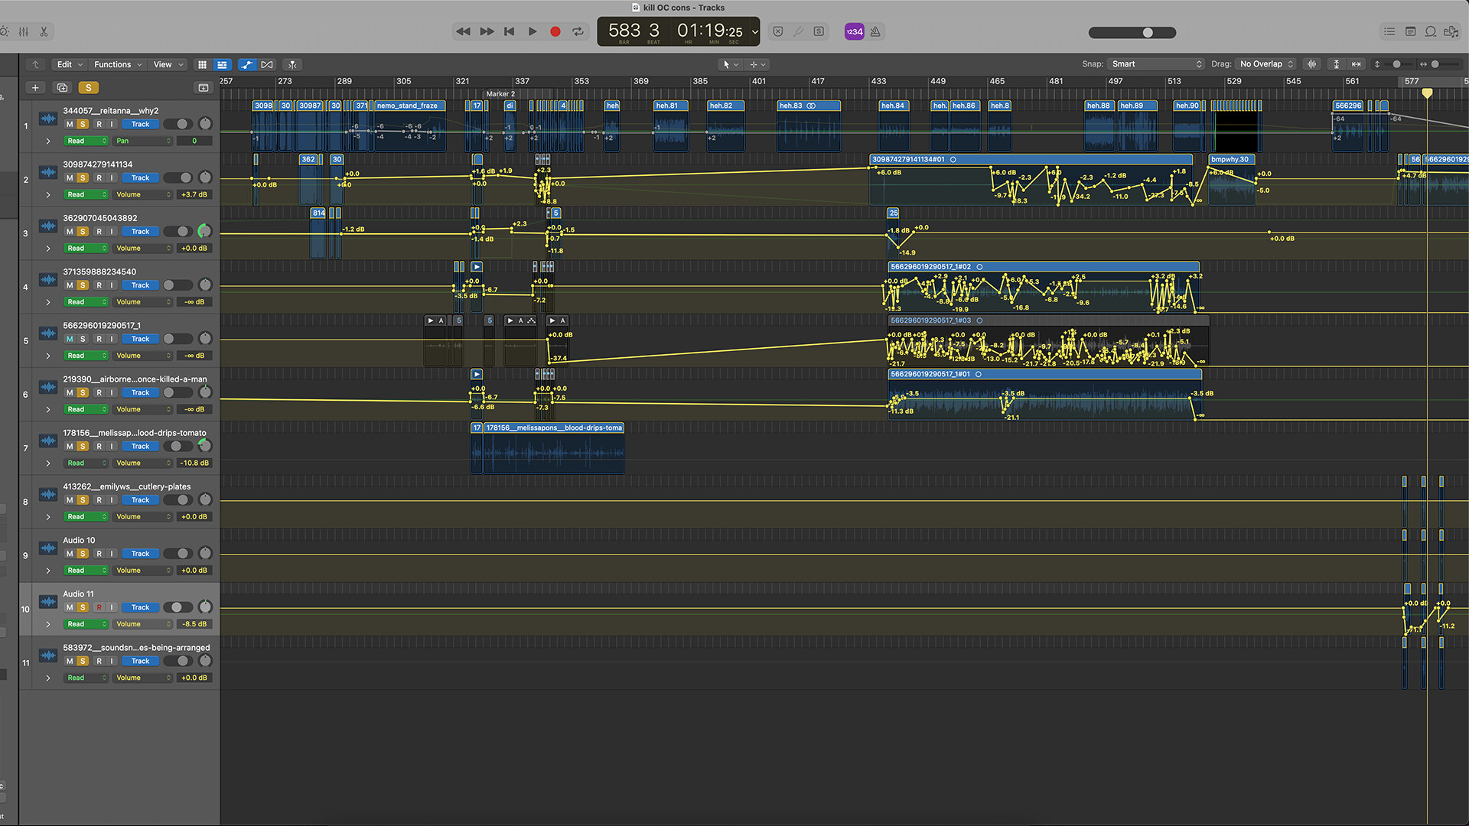Open the Scissors tool icon

[44, 32]
